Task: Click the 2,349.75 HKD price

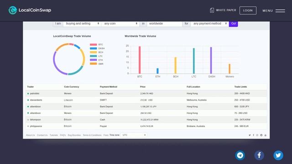Action: coord(147,93)
